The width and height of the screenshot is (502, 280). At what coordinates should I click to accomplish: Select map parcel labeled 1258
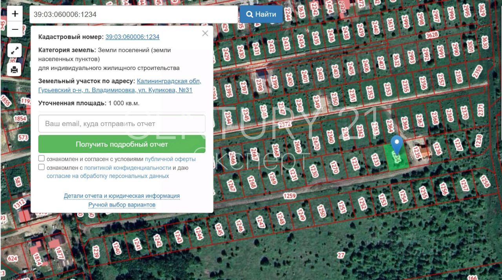pos(485,181)
